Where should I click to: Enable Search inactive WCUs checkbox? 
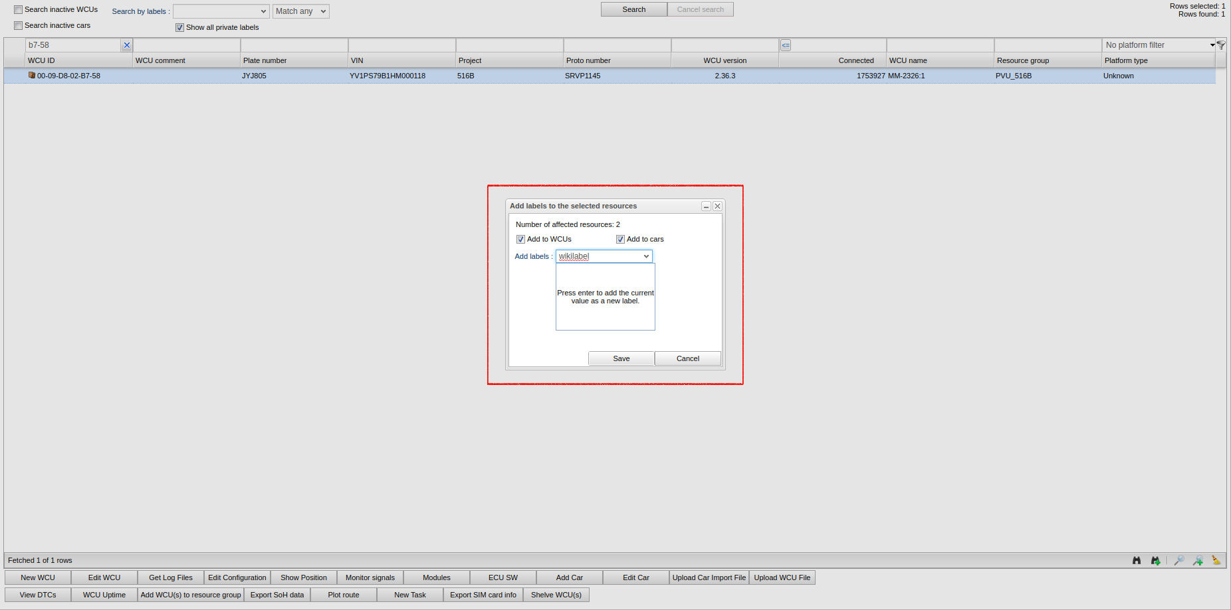pos(19,10)
